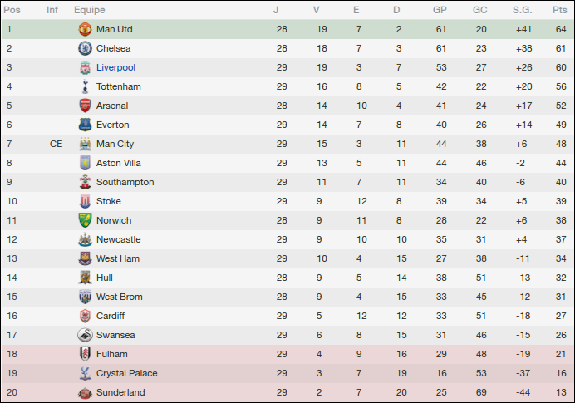Image resolution: width=575 pixels, height=403 pixels.
Task: Click the Man Utd club crest
Action: (x=84, y=29)
